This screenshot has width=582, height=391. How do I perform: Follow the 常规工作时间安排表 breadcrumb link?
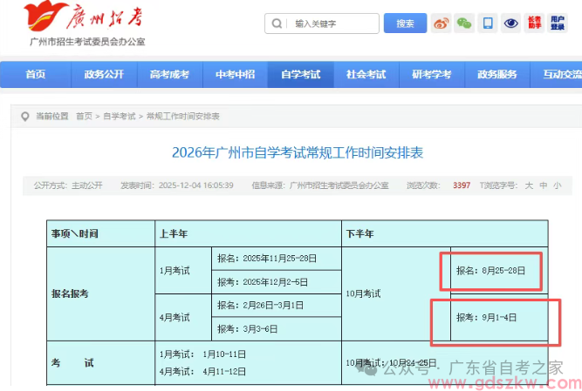(183, 117)
